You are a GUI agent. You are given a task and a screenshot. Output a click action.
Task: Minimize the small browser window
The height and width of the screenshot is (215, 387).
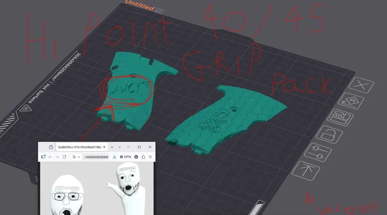pos(128,147)
